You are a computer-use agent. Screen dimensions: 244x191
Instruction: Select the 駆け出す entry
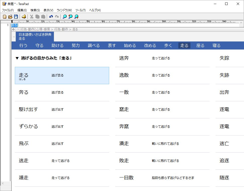point(62,110)
